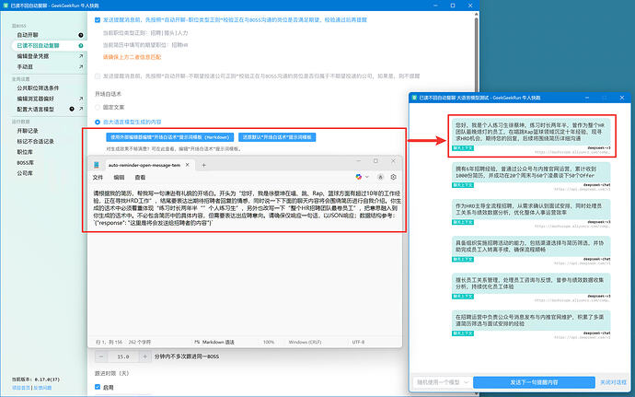The height and width of the screenshot is (397, 635).
Task: Open 查看 menu in Notepad
Action: tap(140, 178)
